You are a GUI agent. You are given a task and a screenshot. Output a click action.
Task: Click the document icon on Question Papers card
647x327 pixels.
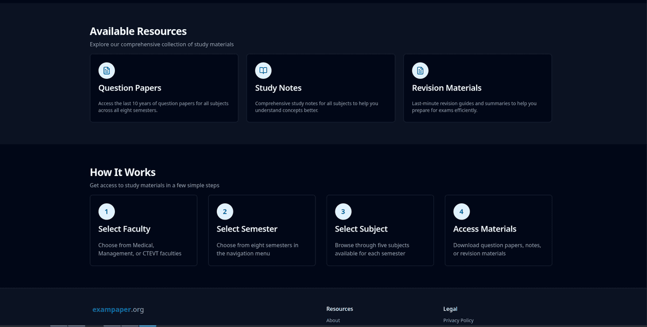click(x=106, y=70)
